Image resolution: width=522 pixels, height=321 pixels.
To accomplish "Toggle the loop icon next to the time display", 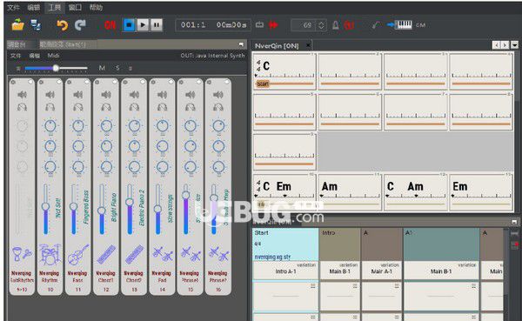I will point(259,25).
